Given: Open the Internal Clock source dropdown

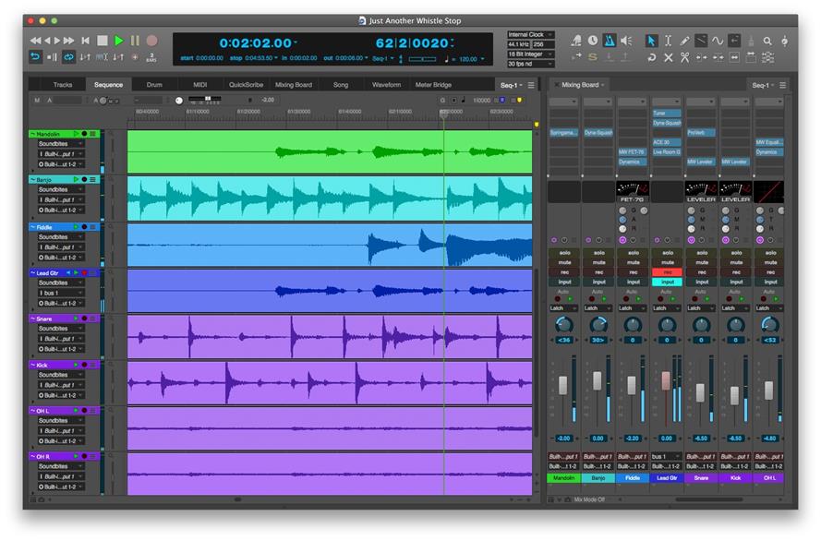Looking at the screenshot, I should (x=530, y=34).
